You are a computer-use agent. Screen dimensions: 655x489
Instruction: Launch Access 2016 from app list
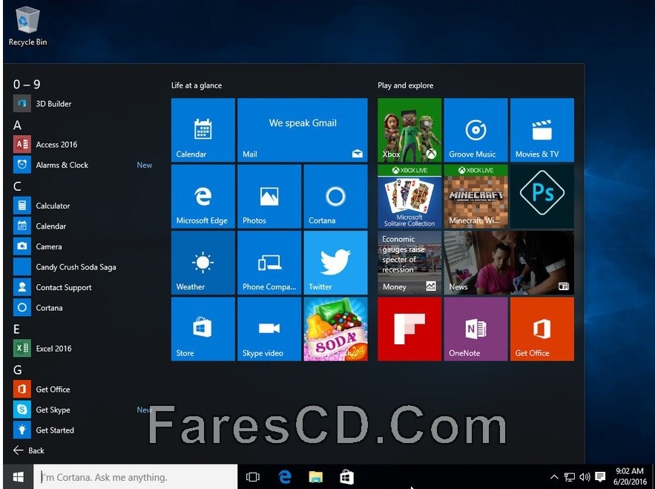[x=84, y=144]
